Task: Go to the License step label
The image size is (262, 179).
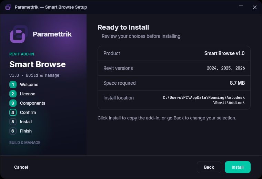Action: pyautogui.click(x=28, y=94)
